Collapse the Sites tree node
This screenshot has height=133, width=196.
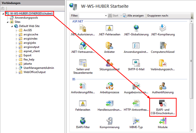(8, 22)
